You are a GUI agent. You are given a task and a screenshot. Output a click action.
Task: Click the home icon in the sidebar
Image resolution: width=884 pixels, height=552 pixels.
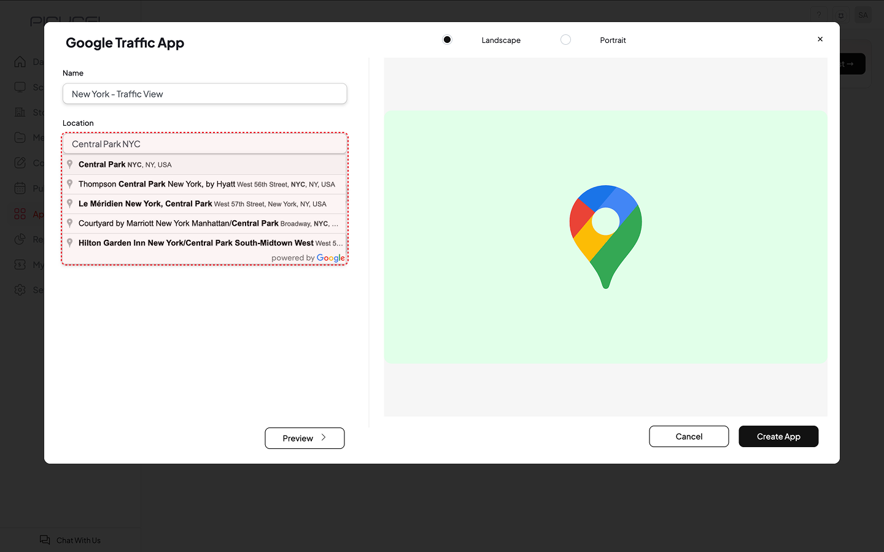tap(20, 62)
